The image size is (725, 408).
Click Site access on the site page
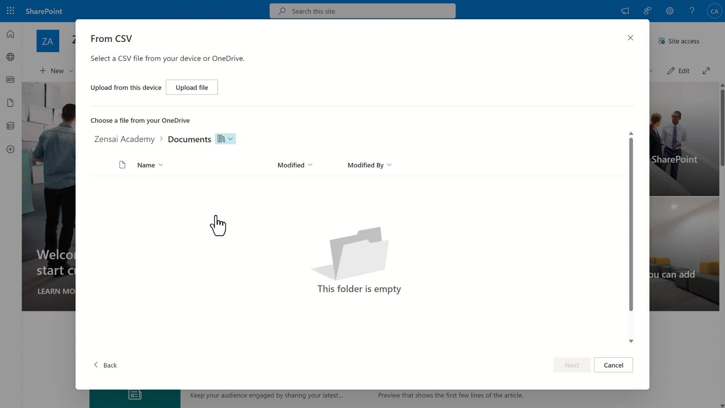(679, 41)
